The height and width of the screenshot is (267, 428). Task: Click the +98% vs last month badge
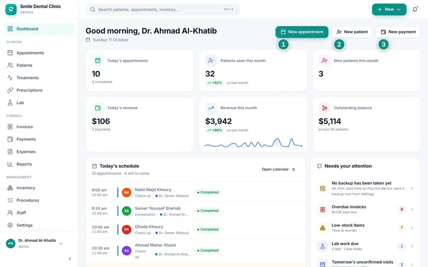[214, 130]
